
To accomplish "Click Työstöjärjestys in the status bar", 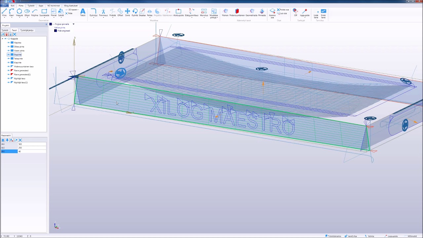I will pos(333,236).
